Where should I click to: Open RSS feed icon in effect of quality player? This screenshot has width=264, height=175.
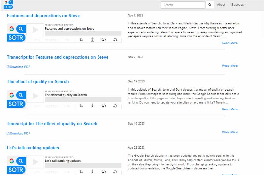tap(81, 106)
